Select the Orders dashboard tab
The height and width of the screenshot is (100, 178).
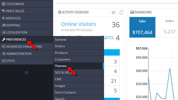(167, 27)
